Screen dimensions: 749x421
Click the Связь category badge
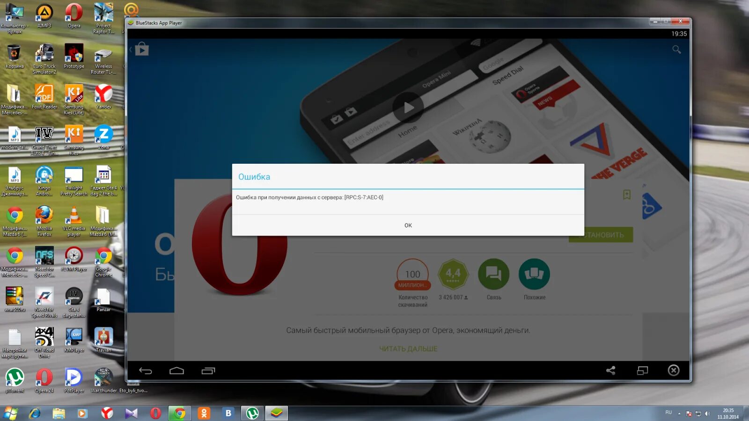pyautogui.click(x=493, y=274)
